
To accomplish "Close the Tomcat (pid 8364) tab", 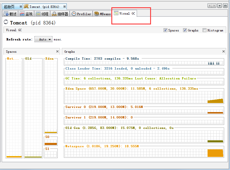I will (64, 7).
